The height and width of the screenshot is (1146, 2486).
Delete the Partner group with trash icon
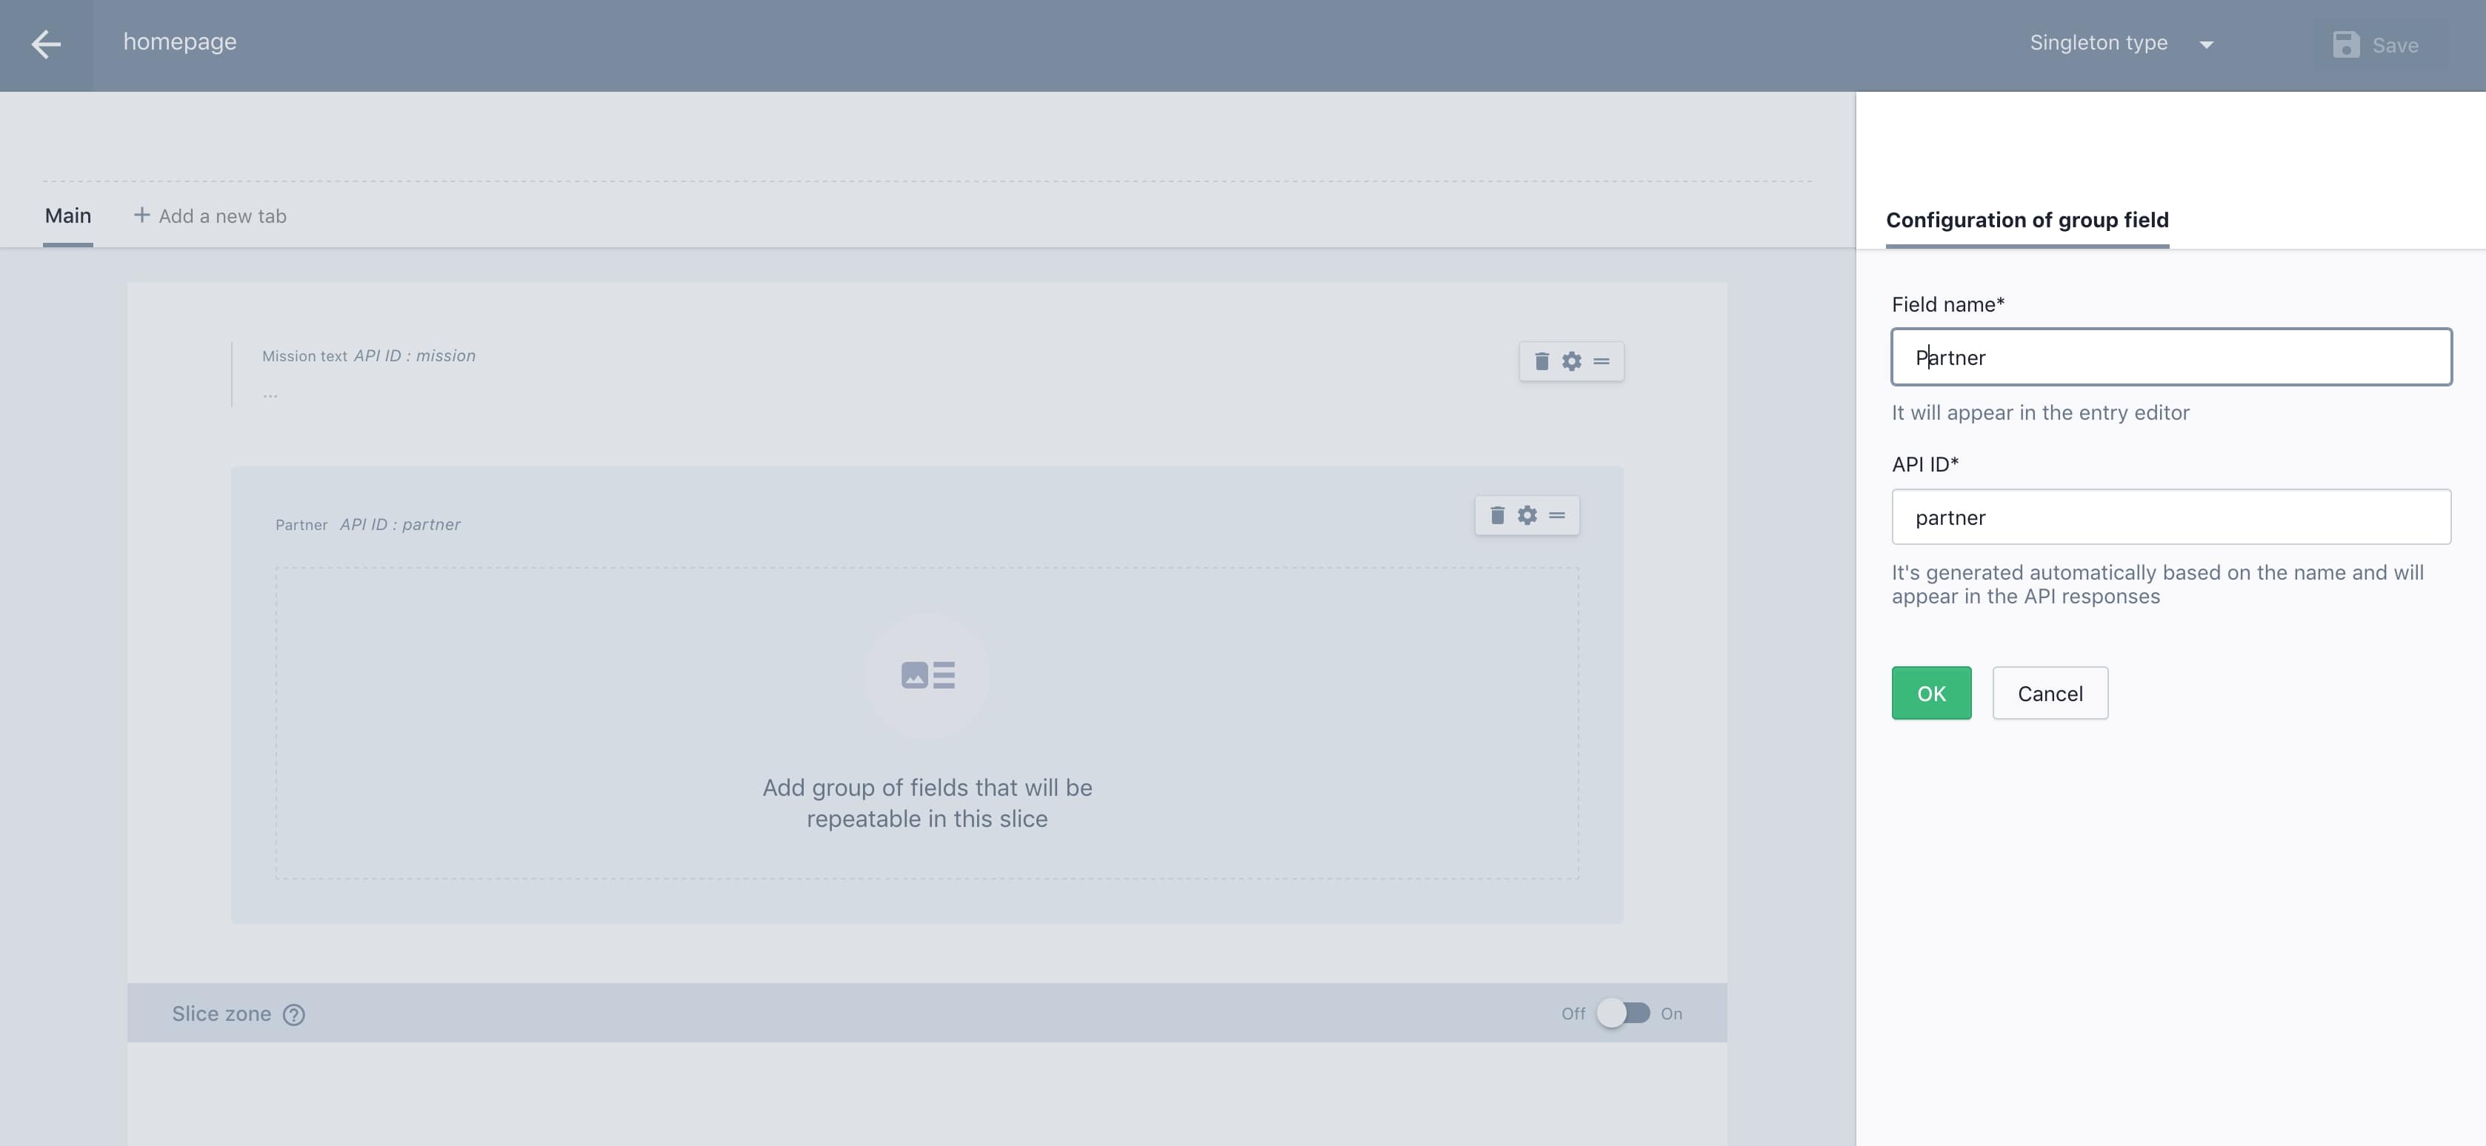1497,515
